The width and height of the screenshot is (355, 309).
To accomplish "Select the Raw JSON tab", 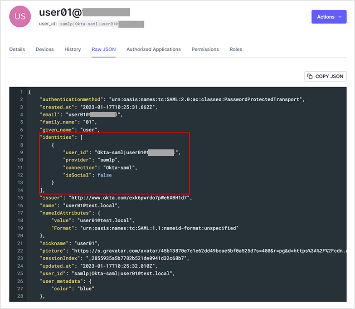I will click(103, 49).
